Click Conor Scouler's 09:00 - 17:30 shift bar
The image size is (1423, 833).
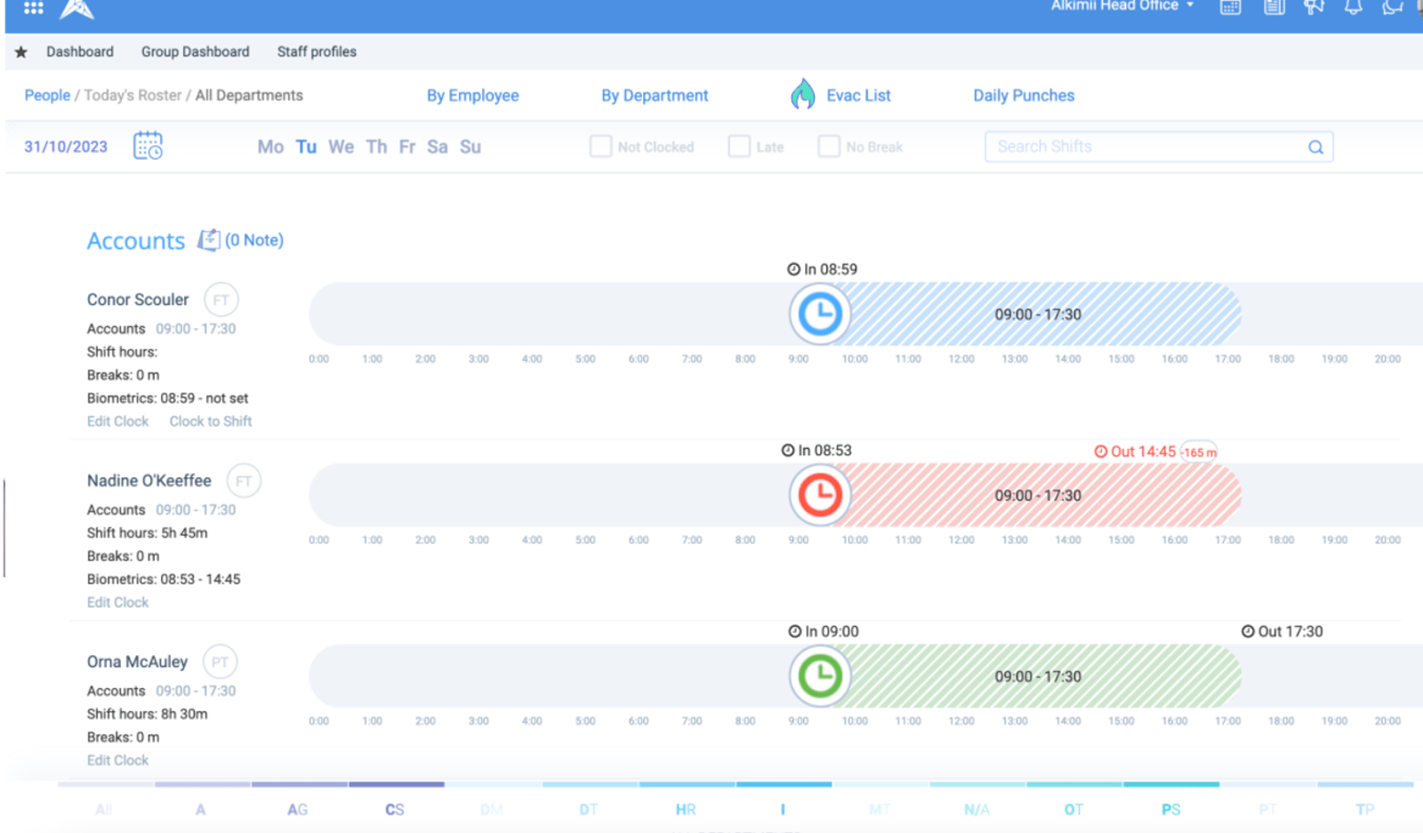1038,314
